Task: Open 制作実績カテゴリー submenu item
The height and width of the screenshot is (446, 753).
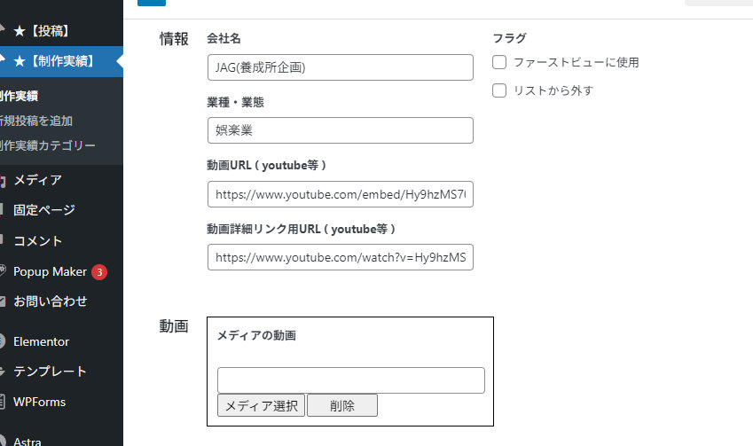Action: pyautogui.click(x=48, y=145)
